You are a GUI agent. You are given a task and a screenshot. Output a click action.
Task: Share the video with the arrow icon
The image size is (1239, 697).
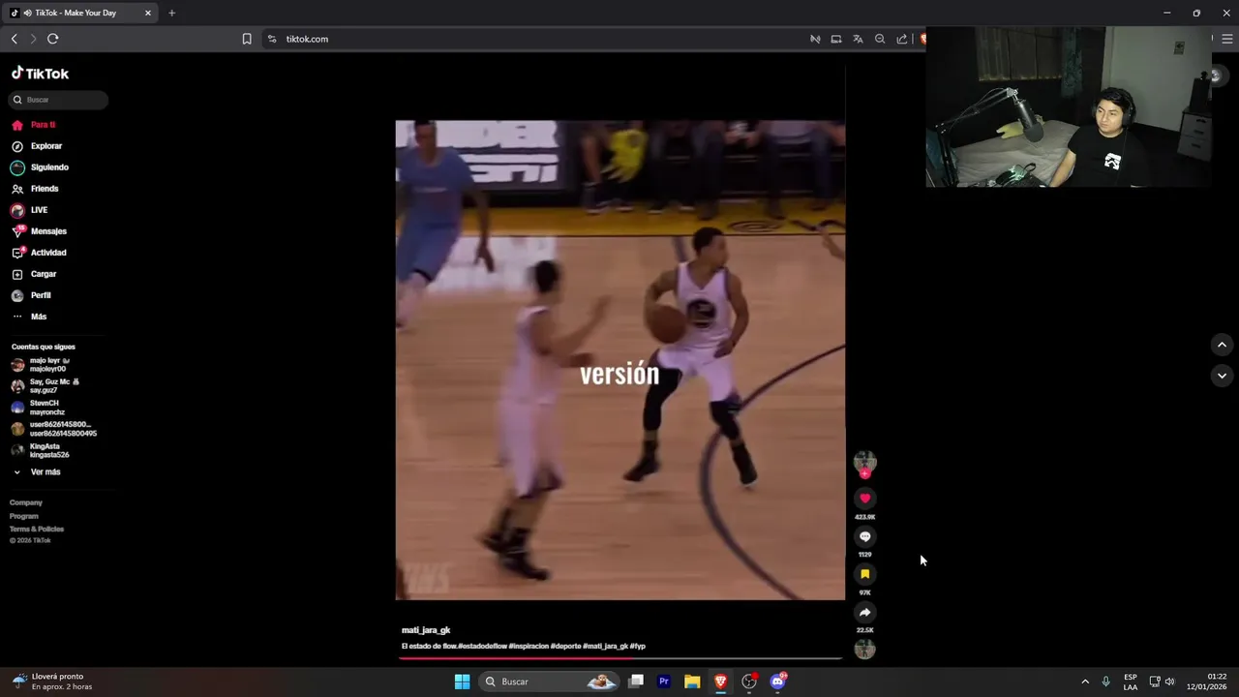point(864,612)
